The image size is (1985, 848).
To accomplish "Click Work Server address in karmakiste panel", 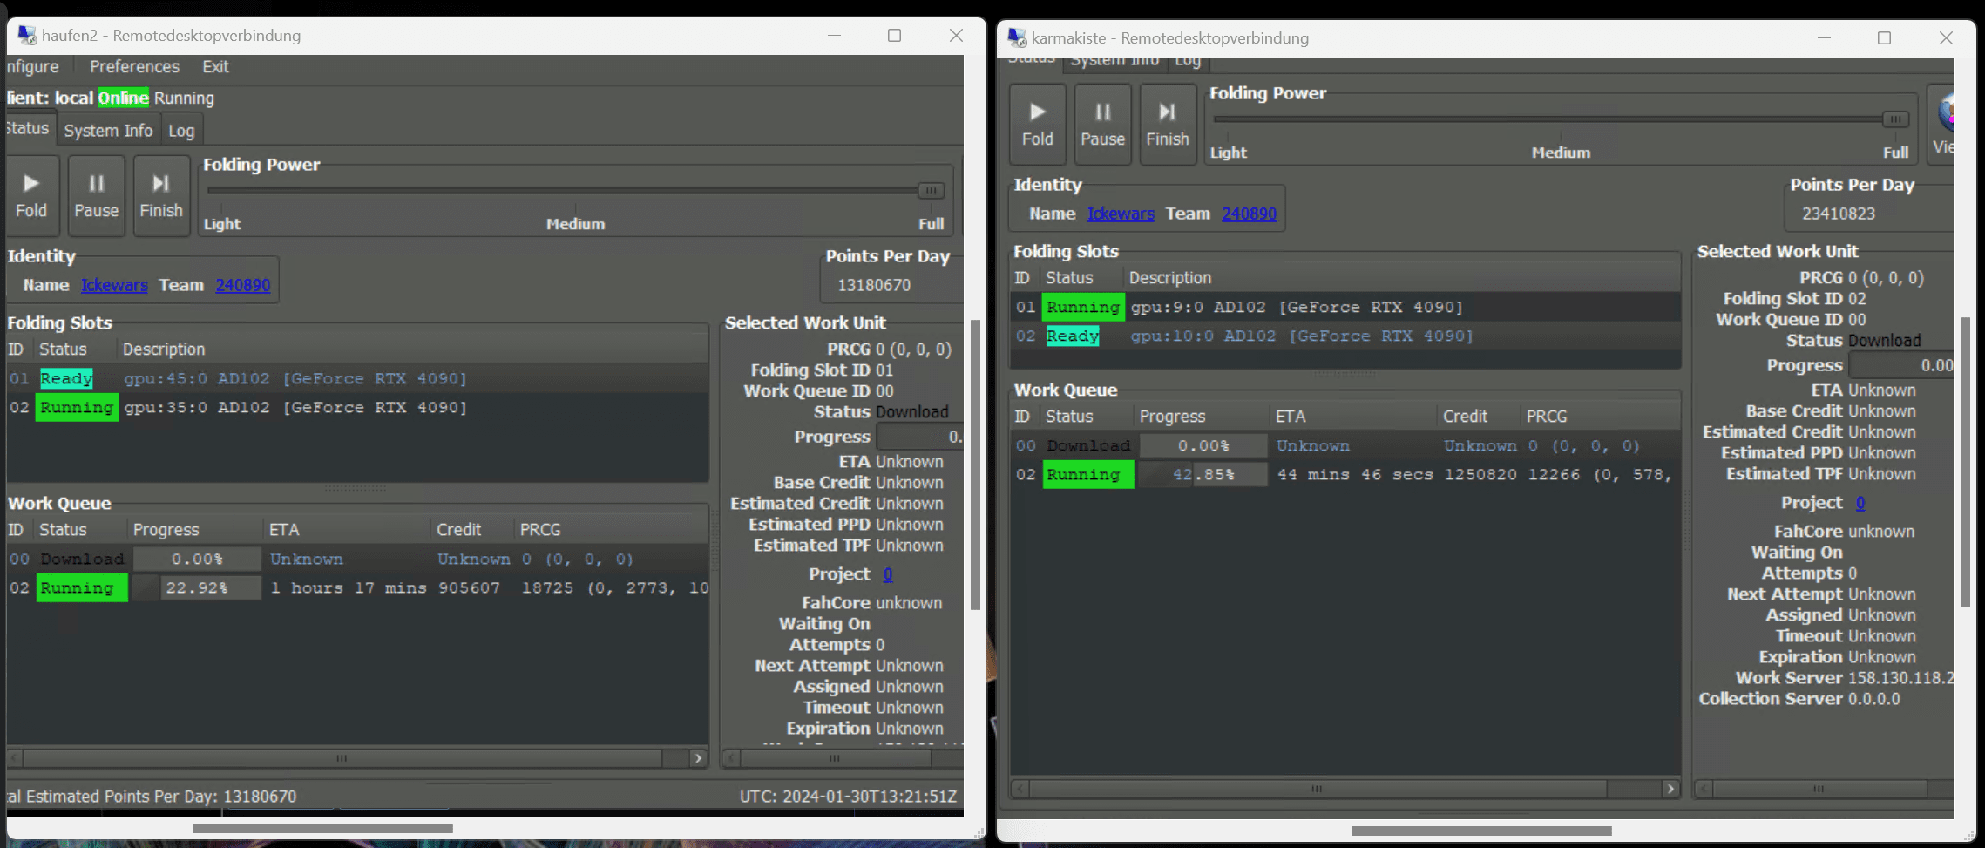I will coord(1900,678).
